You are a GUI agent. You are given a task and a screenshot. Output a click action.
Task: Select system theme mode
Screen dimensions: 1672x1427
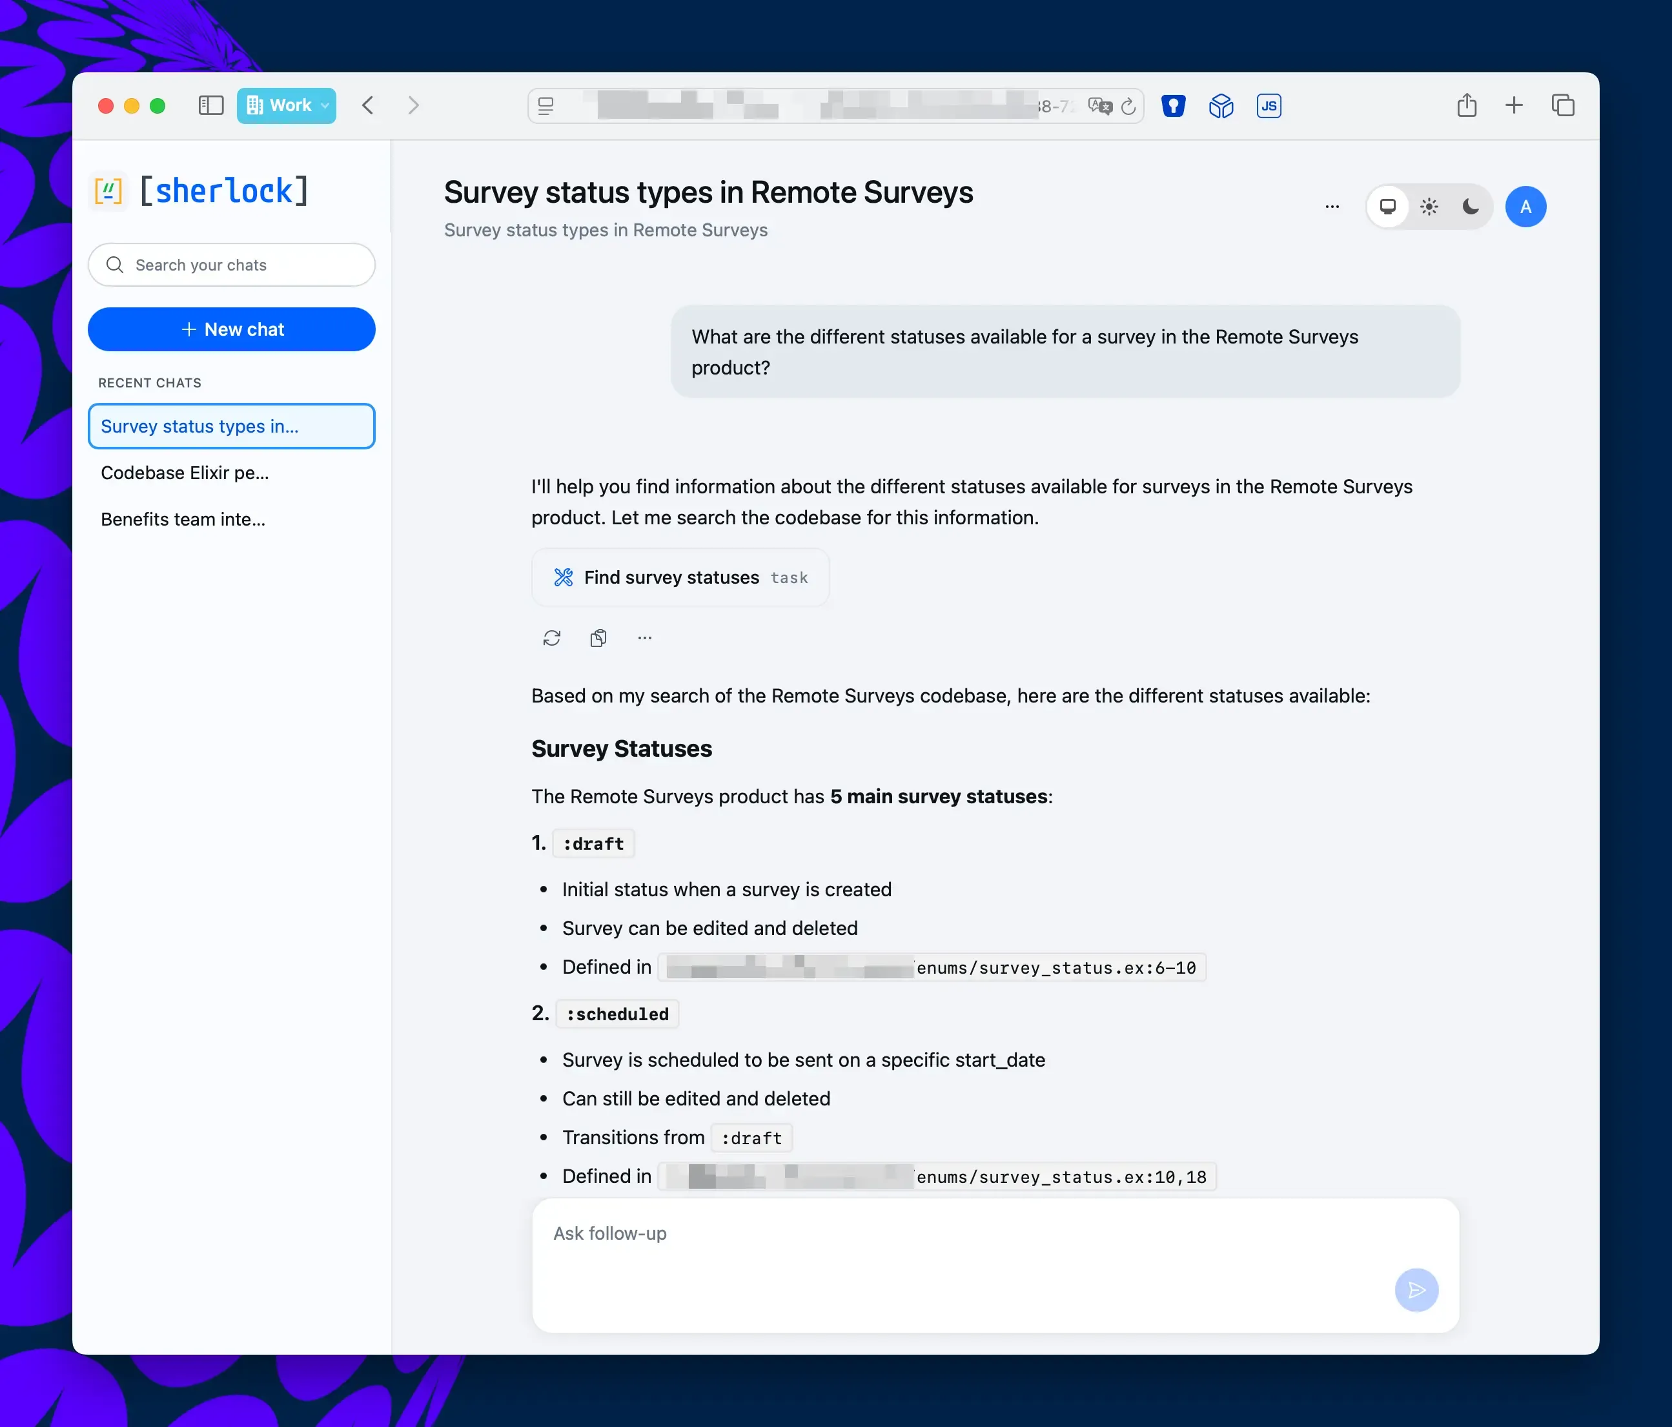point(1388,207)
